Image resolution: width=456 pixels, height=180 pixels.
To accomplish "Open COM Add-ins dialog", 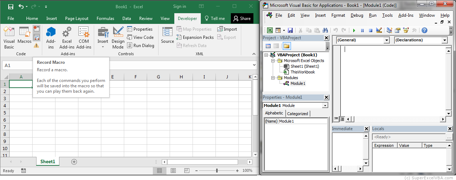I will pyautogui.click(x=84, y=38).
